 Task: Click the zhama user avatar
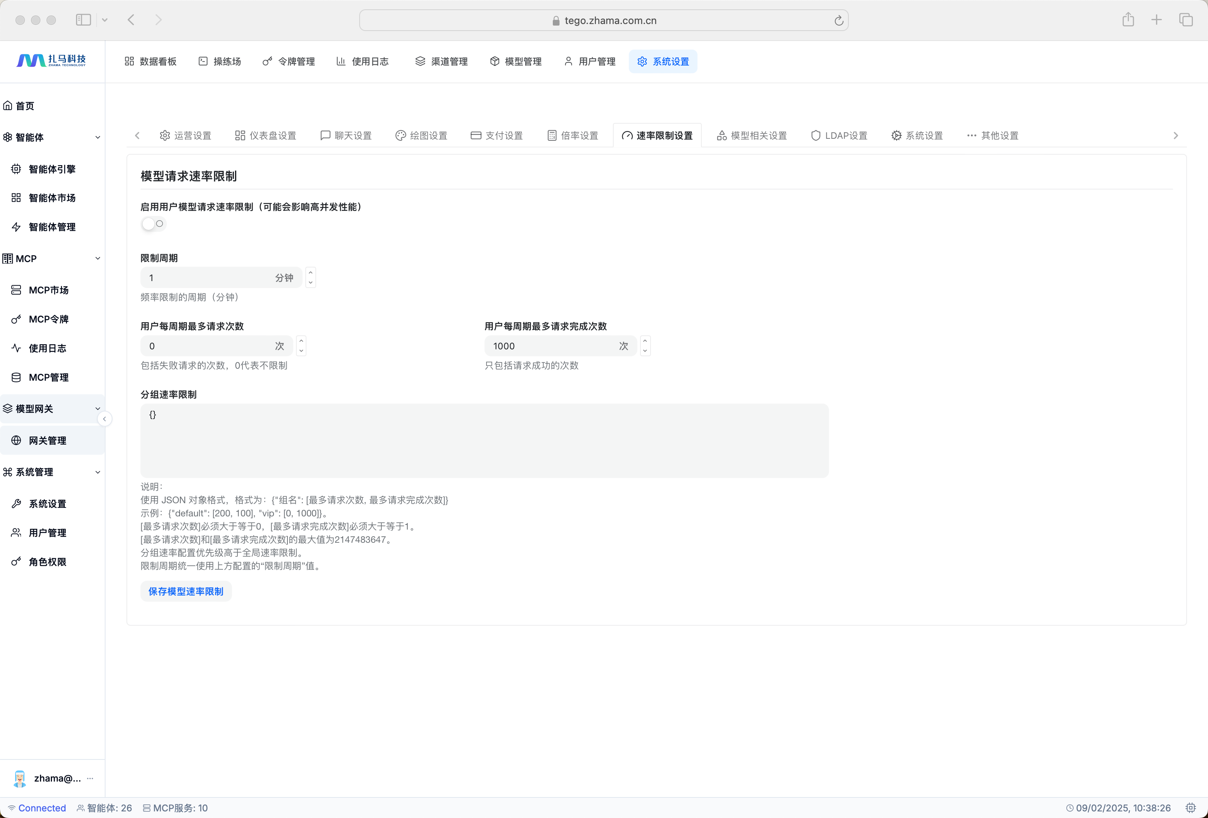20,778
